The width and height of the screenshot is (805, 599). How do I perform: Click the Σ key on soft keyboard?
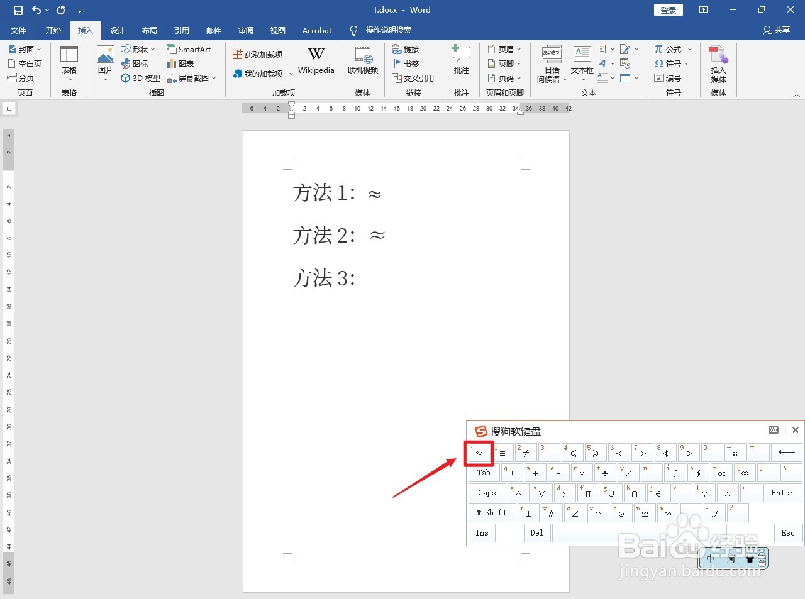tap(564, 493)
